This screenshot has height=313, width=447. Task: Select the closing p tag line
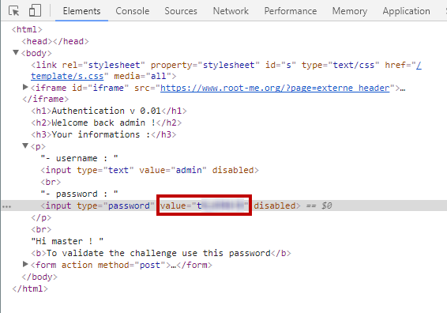click(41, 217)
